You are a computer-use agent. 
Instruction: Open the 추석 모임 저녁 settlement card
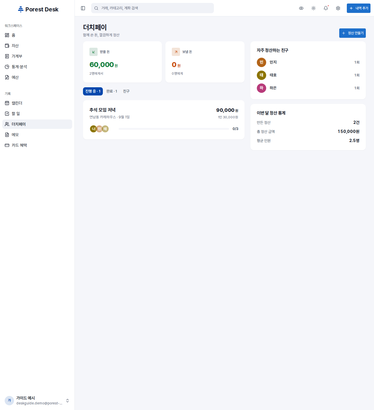click(x=164, y=120)
